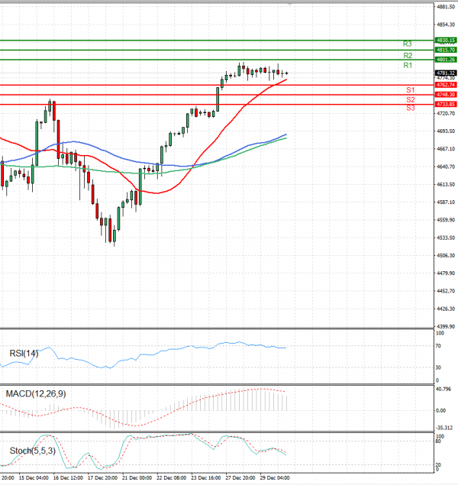
Task: Select the 4815.70 price tag
Action: click(x=446, y=50)
